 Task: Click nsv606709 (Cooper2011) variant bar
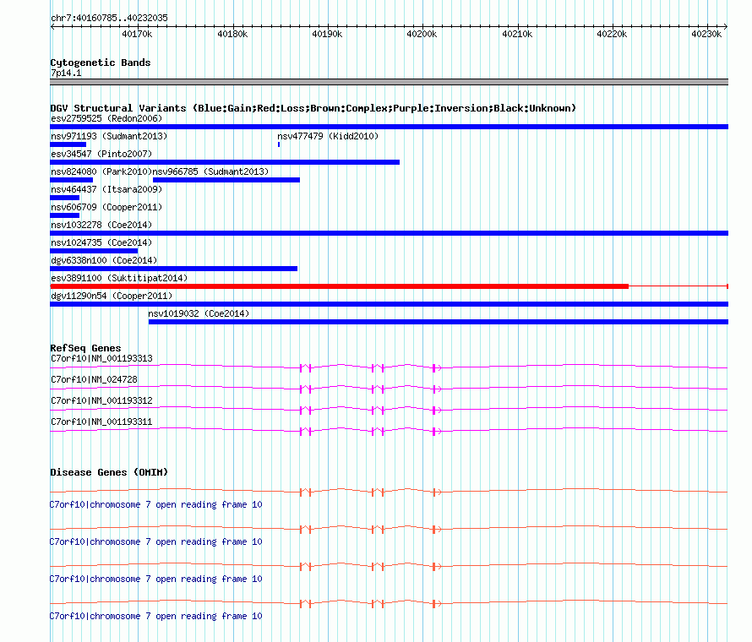point(65,215)
